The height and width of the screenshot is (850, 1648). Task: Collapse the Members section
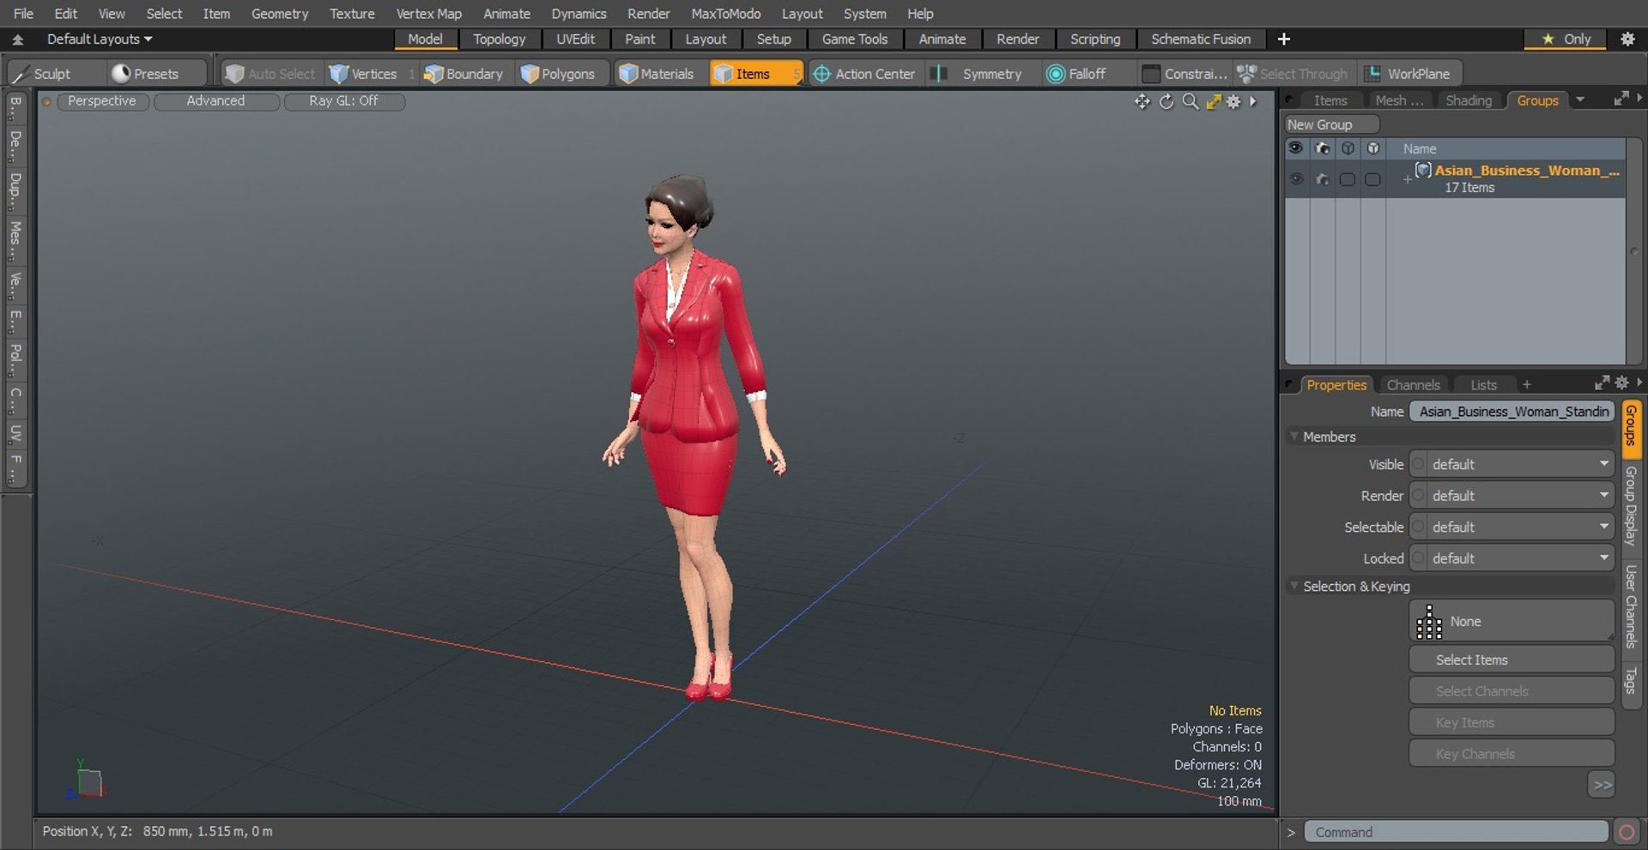[x=1294, y=437]
